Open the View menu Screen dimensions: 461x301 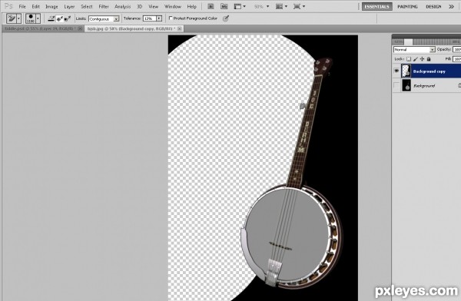(153, 6)
